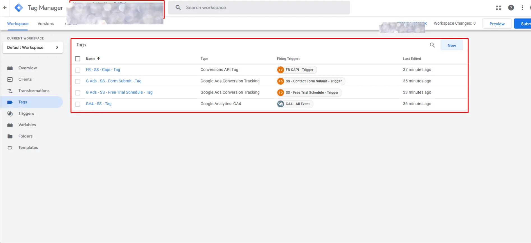This screenshot has width=531, height=243.
Task: Open Overview in the sidebar
Action: [x=27, y=68]
